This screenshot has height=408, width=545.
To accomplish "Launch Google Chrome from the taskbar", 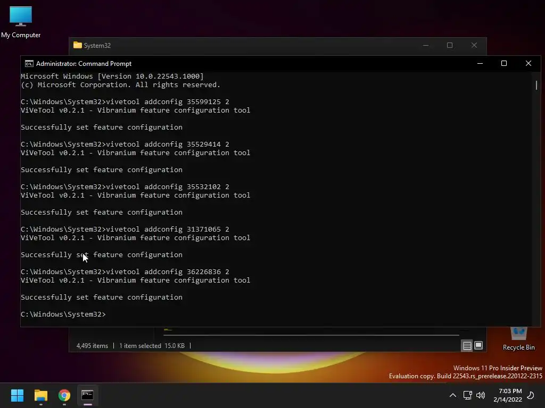I will point(64,395).
